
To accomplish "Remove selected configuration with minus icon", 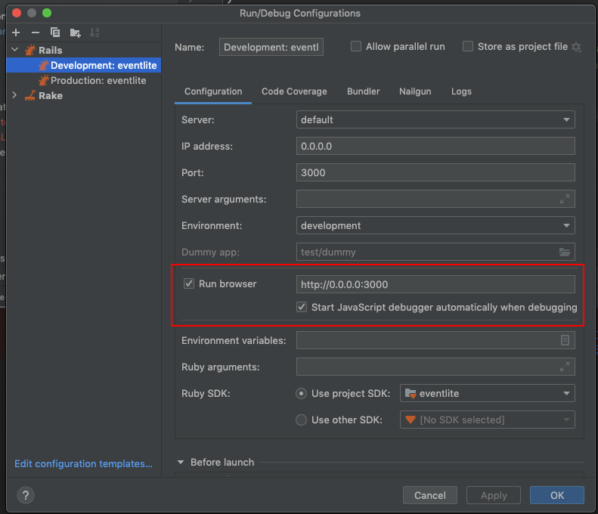I will point(36,33).
